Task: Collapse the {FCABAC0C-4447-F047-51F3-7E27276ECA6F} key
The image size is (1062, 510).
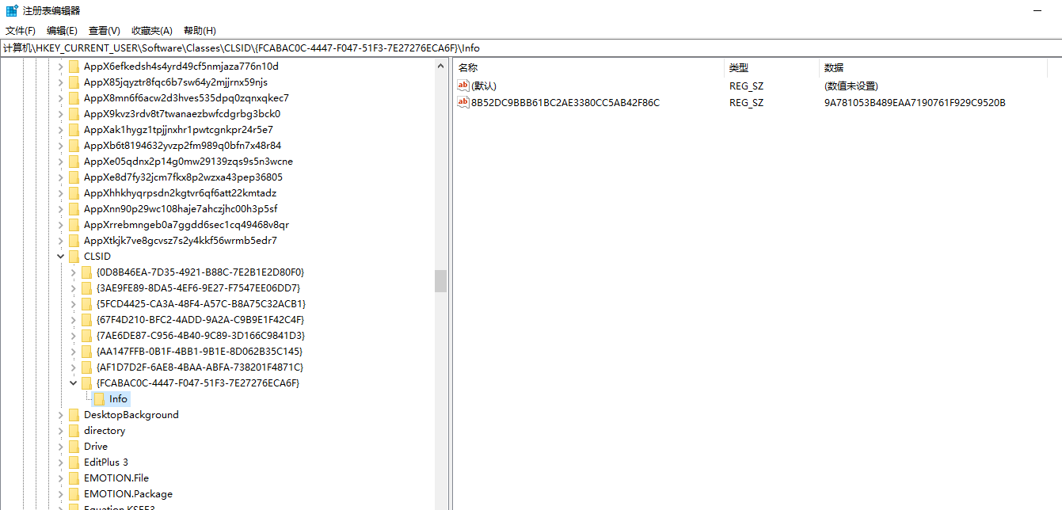Action: tap(74, 383)
